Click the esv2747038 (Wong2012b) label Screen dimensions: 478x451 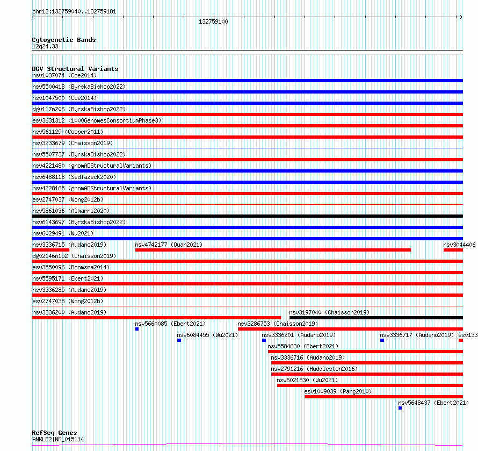click(x=68, y=301)
